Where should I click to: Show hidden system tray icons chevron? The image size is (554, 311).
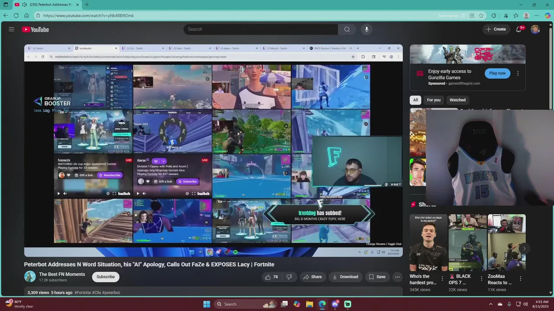tap(491, 304)
